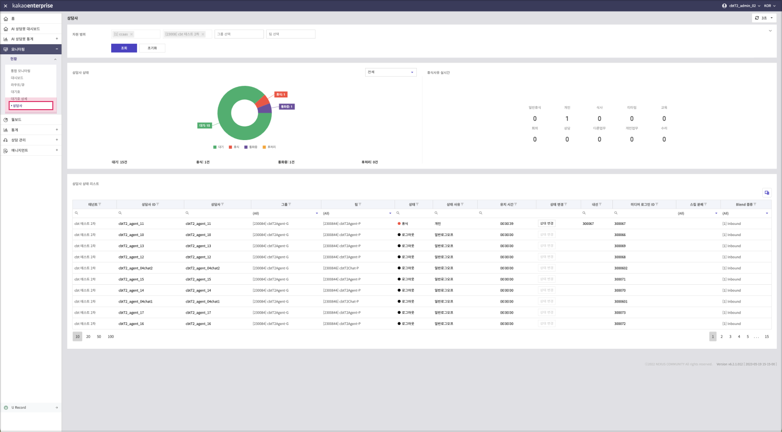Click the filter icon on 상담사 ID column
782x432 pixels.
click(x=158, y=204)
